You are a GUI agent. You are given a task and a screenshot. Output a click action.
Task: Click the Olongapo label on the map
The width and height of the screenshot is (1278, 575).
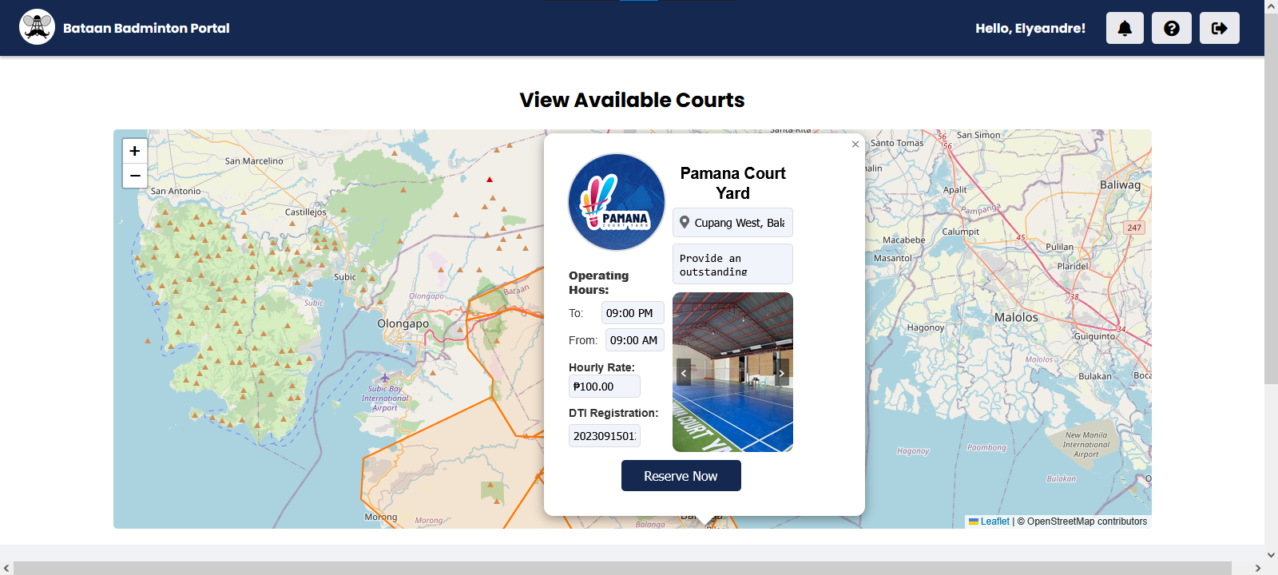[403, 323]
